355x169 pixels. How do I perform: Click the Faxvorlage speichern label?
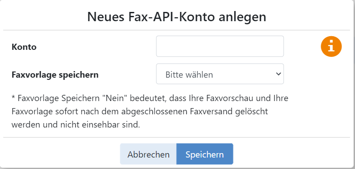[55, 75]
